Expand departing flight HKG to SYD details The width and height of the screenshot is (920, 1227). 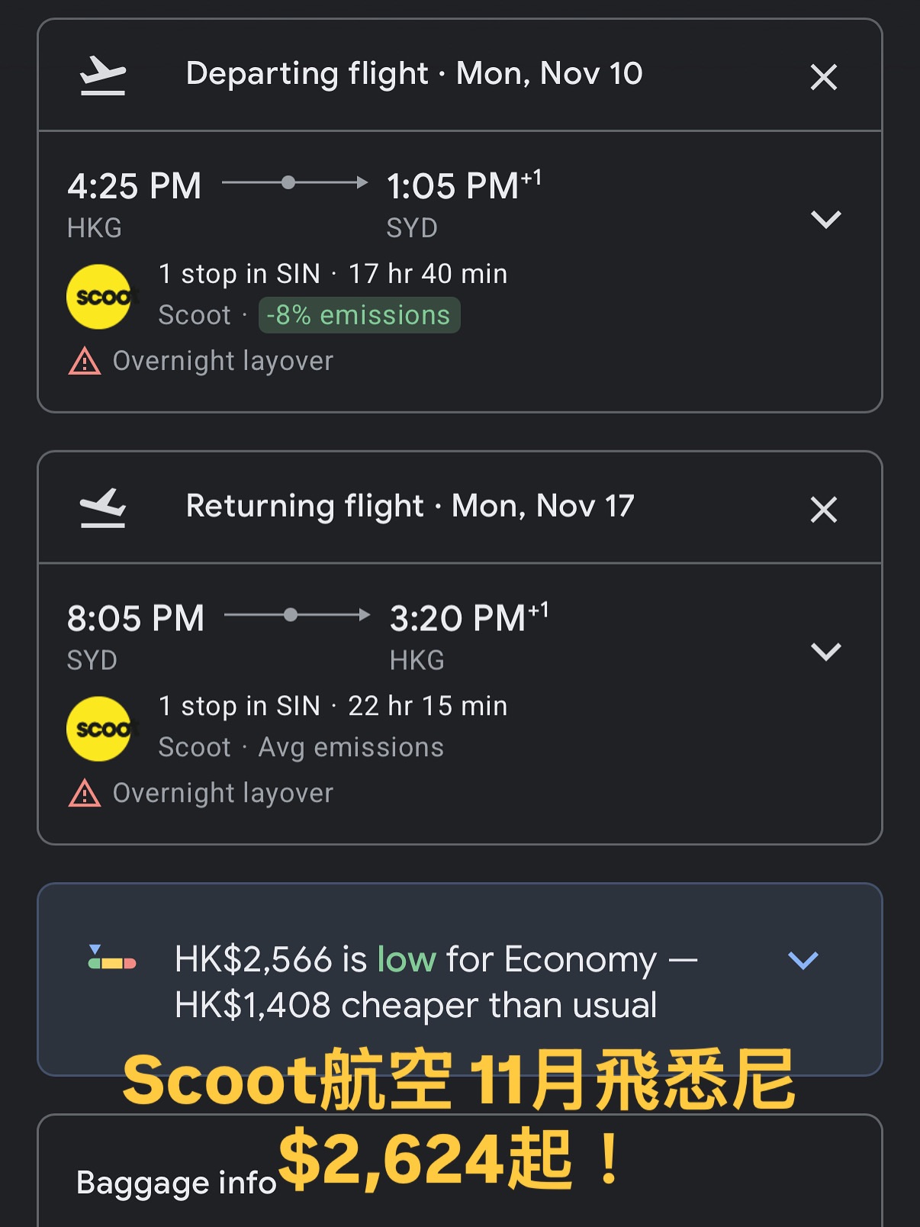pyautogui.click(x=825, y=220)
